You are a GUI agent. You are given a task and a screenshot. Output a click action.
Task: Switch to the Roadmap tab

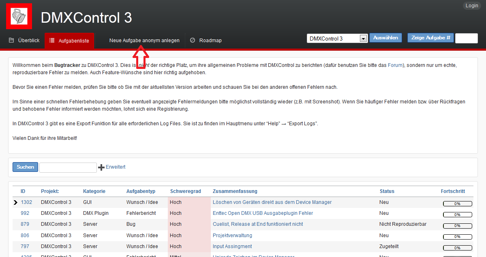pyautogui.click(x=210, y=41)
